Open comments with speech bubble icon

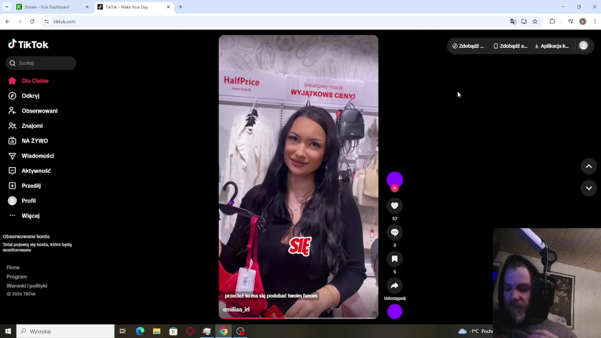(x=394, y=232)
